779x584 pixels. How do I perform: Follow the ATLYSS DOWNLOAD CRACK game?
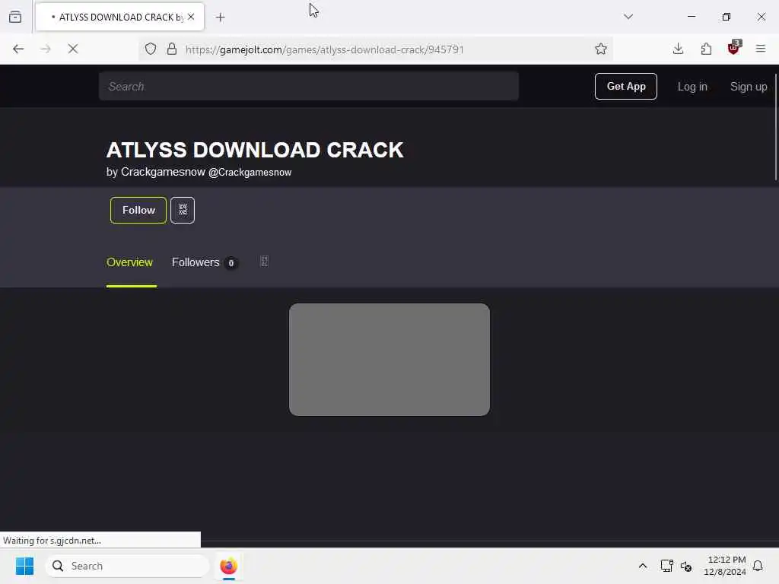pos(138,210)
